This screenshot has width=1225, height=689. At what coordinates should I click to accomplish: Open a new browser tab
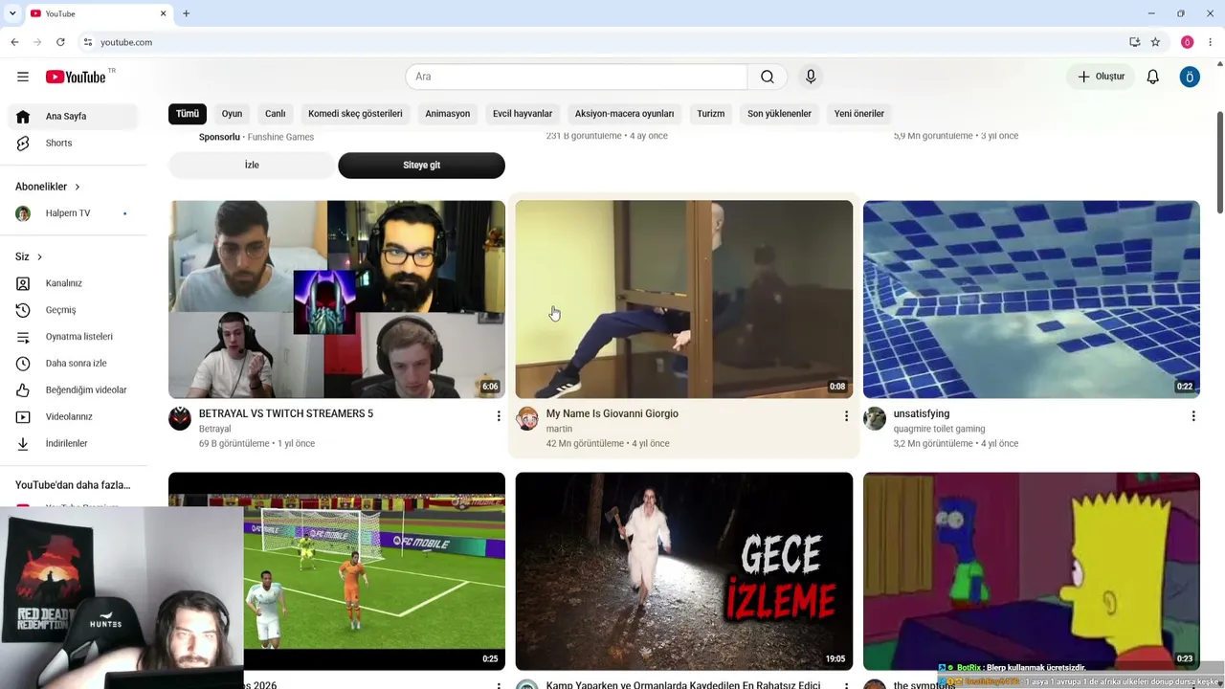(186, 13)
